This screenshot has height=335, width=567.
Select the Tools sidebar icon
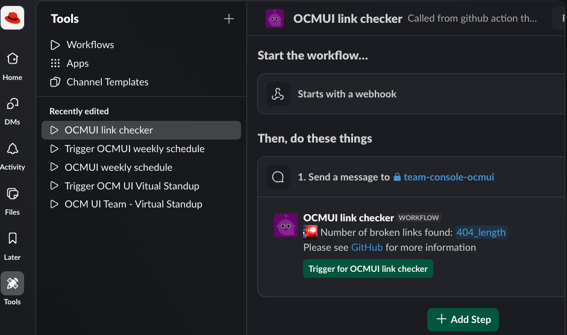(13, 283)
